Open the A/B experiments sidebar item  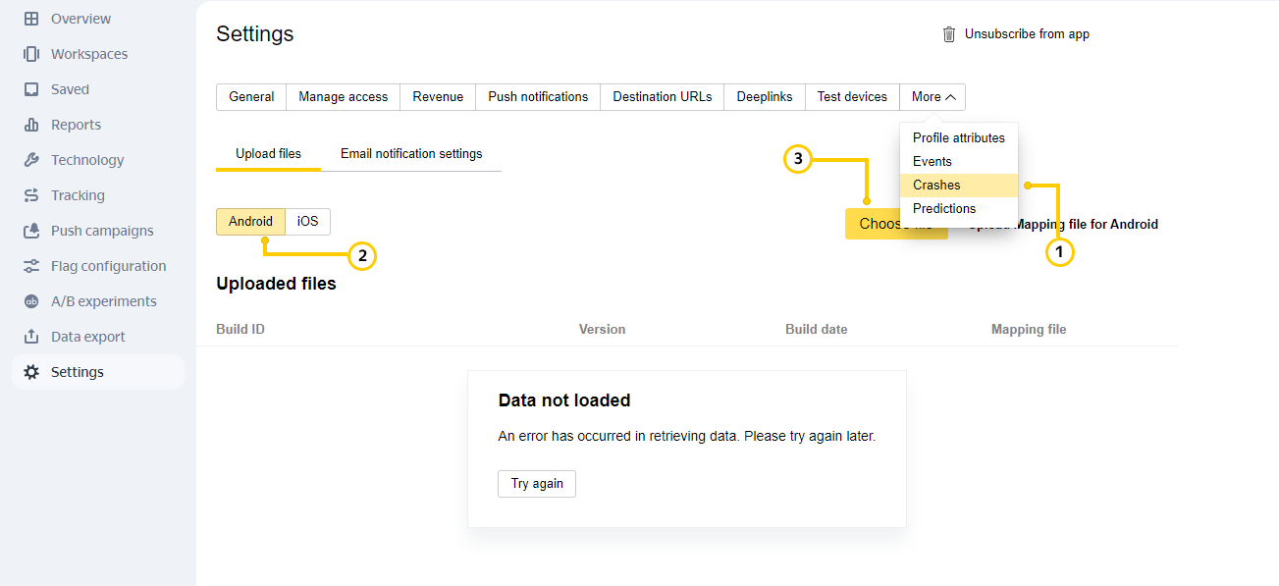click(103, 301)
